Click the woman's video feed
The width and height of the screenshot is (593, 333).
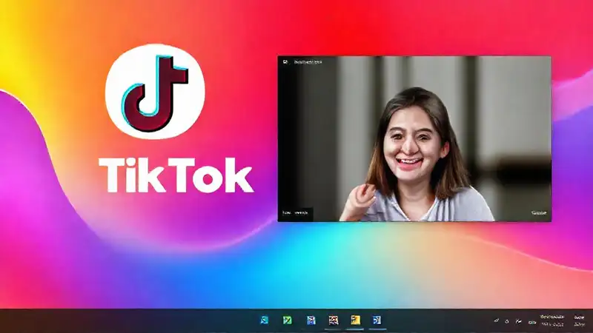[414, 139]
